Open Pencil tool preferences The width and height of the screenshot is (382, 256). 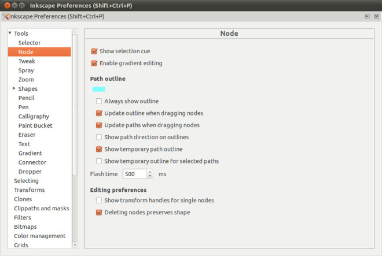pyautogui.click(x=26, y=98)
